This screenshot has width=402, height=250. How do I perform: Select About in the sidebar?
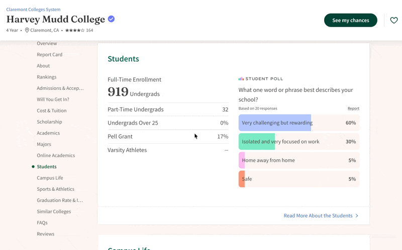pyautogui.click(x=43, y=66)
